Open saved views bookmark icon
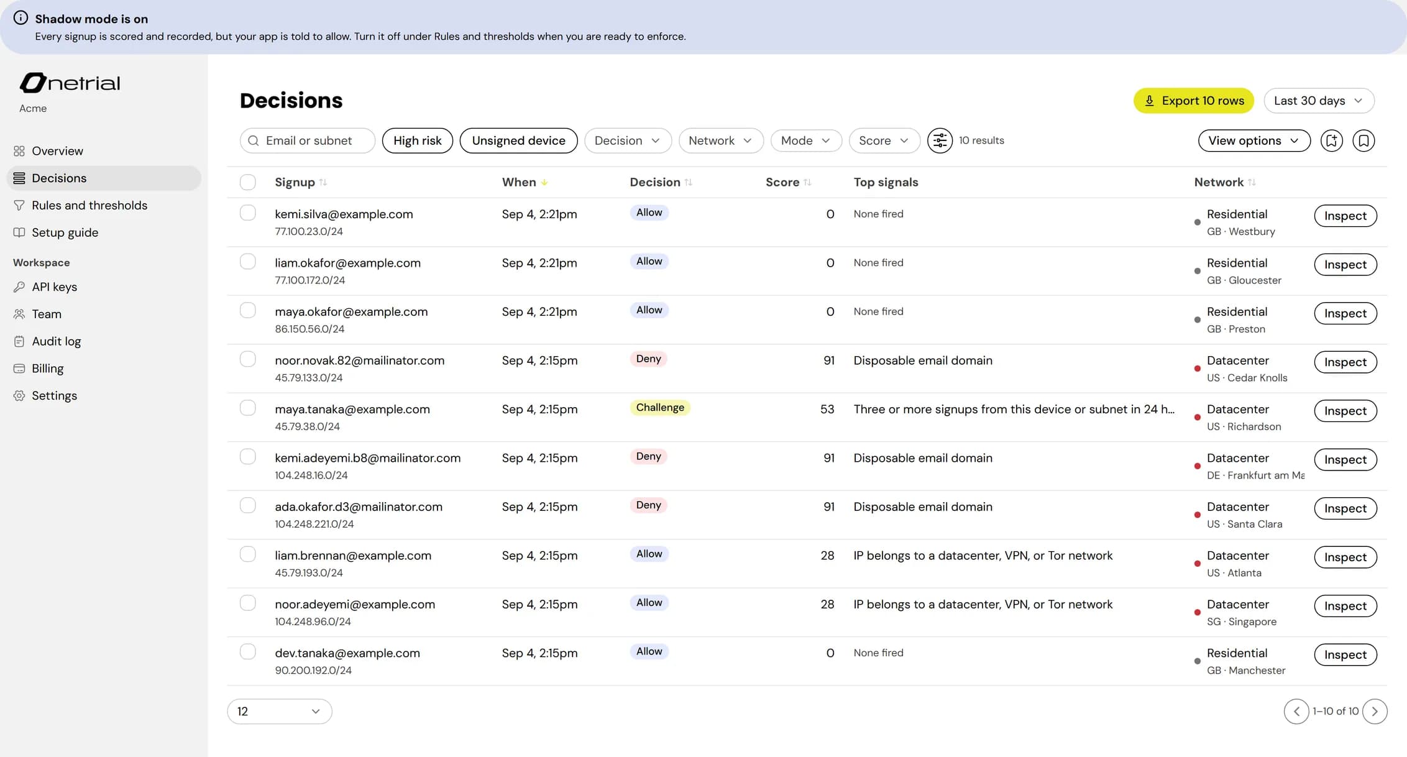The image size is (1407, 757). [x=1363, y=140]
